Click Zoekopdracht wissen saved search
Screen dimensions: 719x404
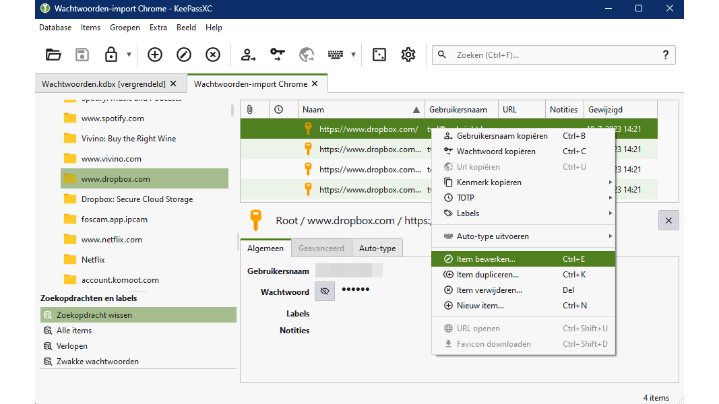(x=139, y=314)
